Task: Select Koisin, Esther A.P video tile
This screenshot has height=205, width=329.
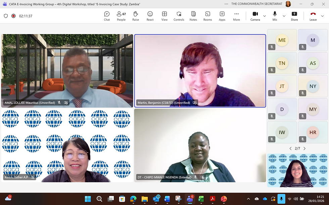Action: pos(67,145)
